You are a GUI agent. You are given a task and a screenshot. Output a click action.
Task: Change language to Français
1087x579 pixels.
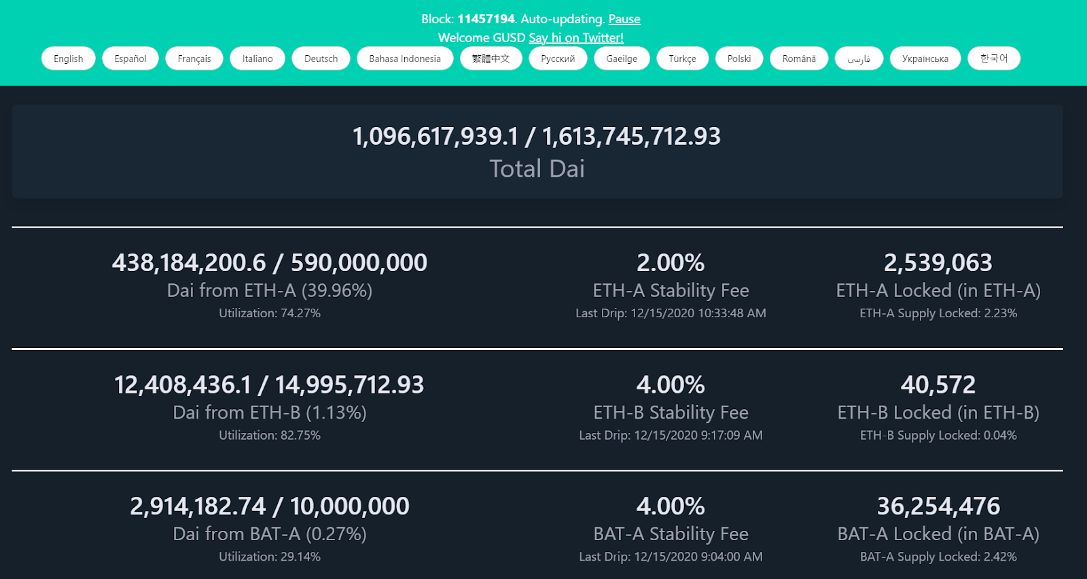(x=194, y=58)
